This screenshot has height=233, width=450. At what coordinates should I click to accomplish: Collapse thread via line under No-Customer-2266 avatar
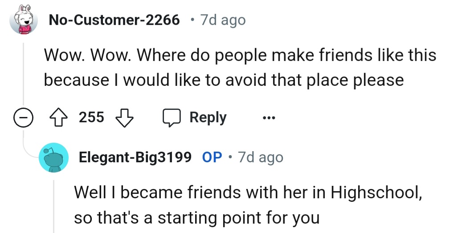pyautogui.click(x=23, y=71)
